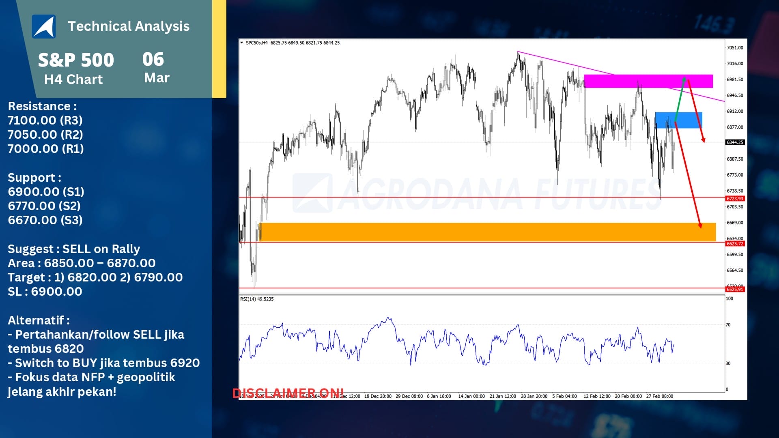Select the current price label 6844.25
Viewport: 779px width, 438px height.
735,142
